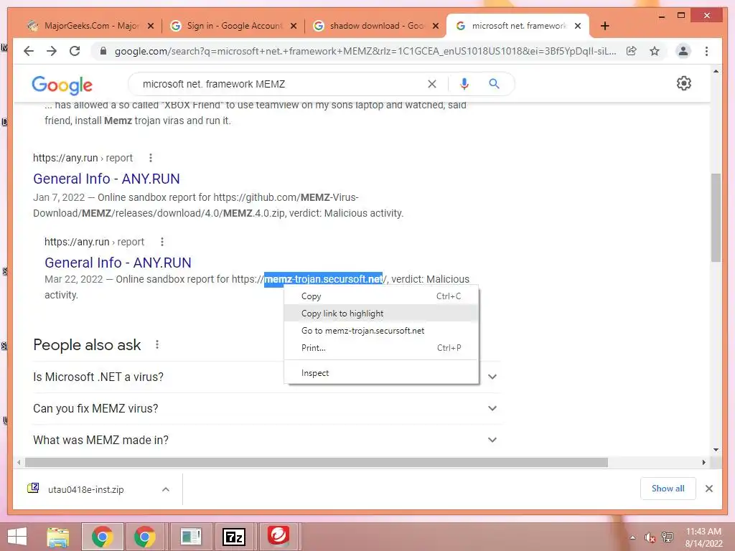Screen dimensions: 735x551
Task: Start voice search with microphone icon
Action: (464, 84)
